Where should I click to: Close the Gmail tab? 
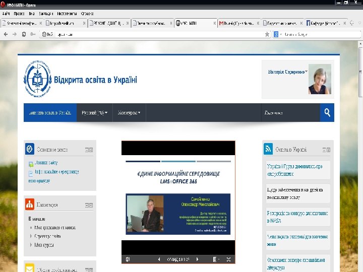pos(258,23)
